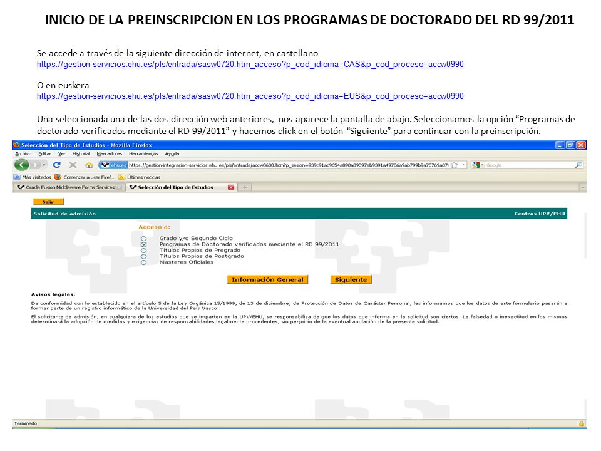Select Programas de Doctorado RD 99/2011 radio
This screenshot has height=451, width=601.
(x=144, y=244)
